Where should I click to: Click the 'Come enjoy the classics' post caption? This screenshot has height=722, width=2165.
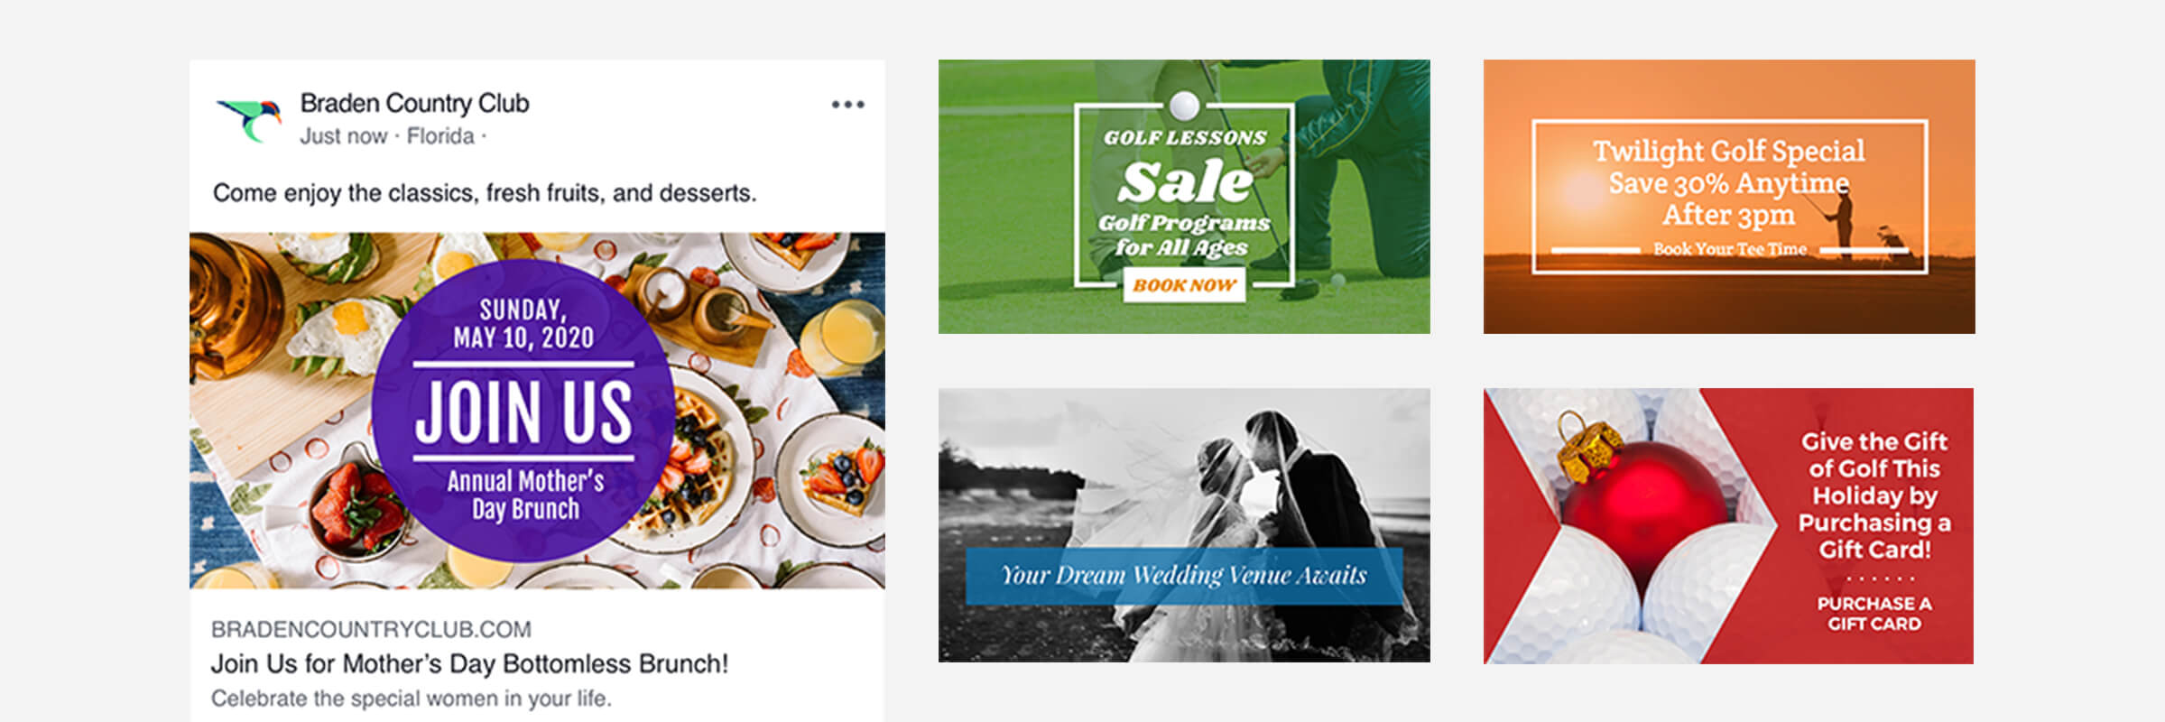point(485,193)
